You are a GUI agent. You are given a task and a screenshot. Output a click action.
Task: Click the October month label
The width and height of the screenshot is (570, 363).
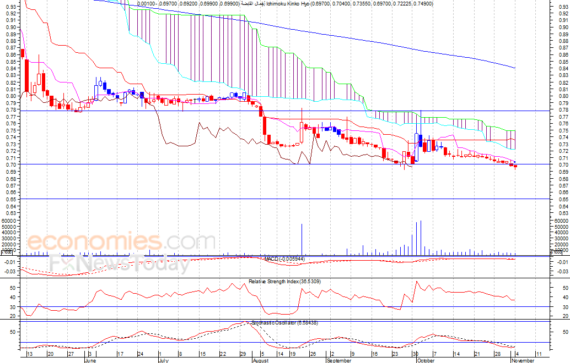pos(426,360)
